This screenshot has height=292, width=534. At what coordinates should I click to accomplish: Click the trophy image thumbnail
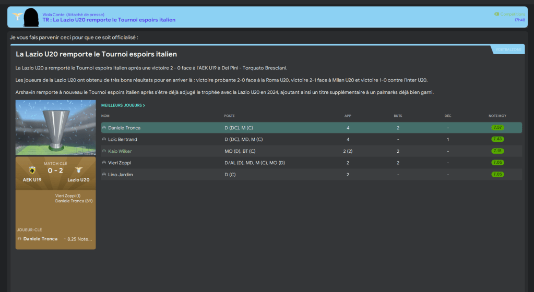(x=55, y=128)
